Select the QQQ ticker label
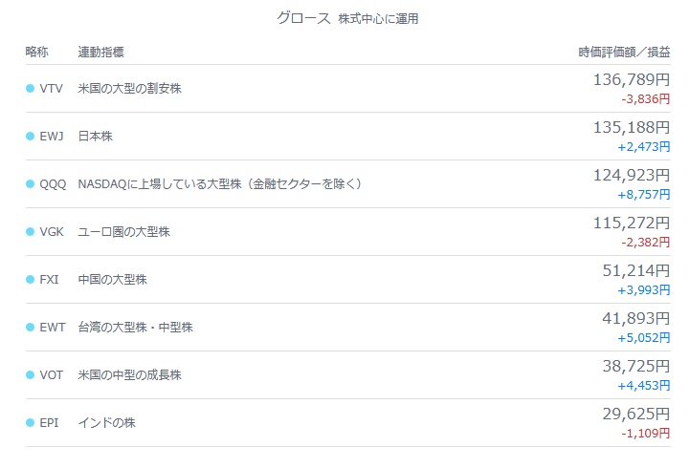Viewport: 689px width, 468px height. [53, 184]
